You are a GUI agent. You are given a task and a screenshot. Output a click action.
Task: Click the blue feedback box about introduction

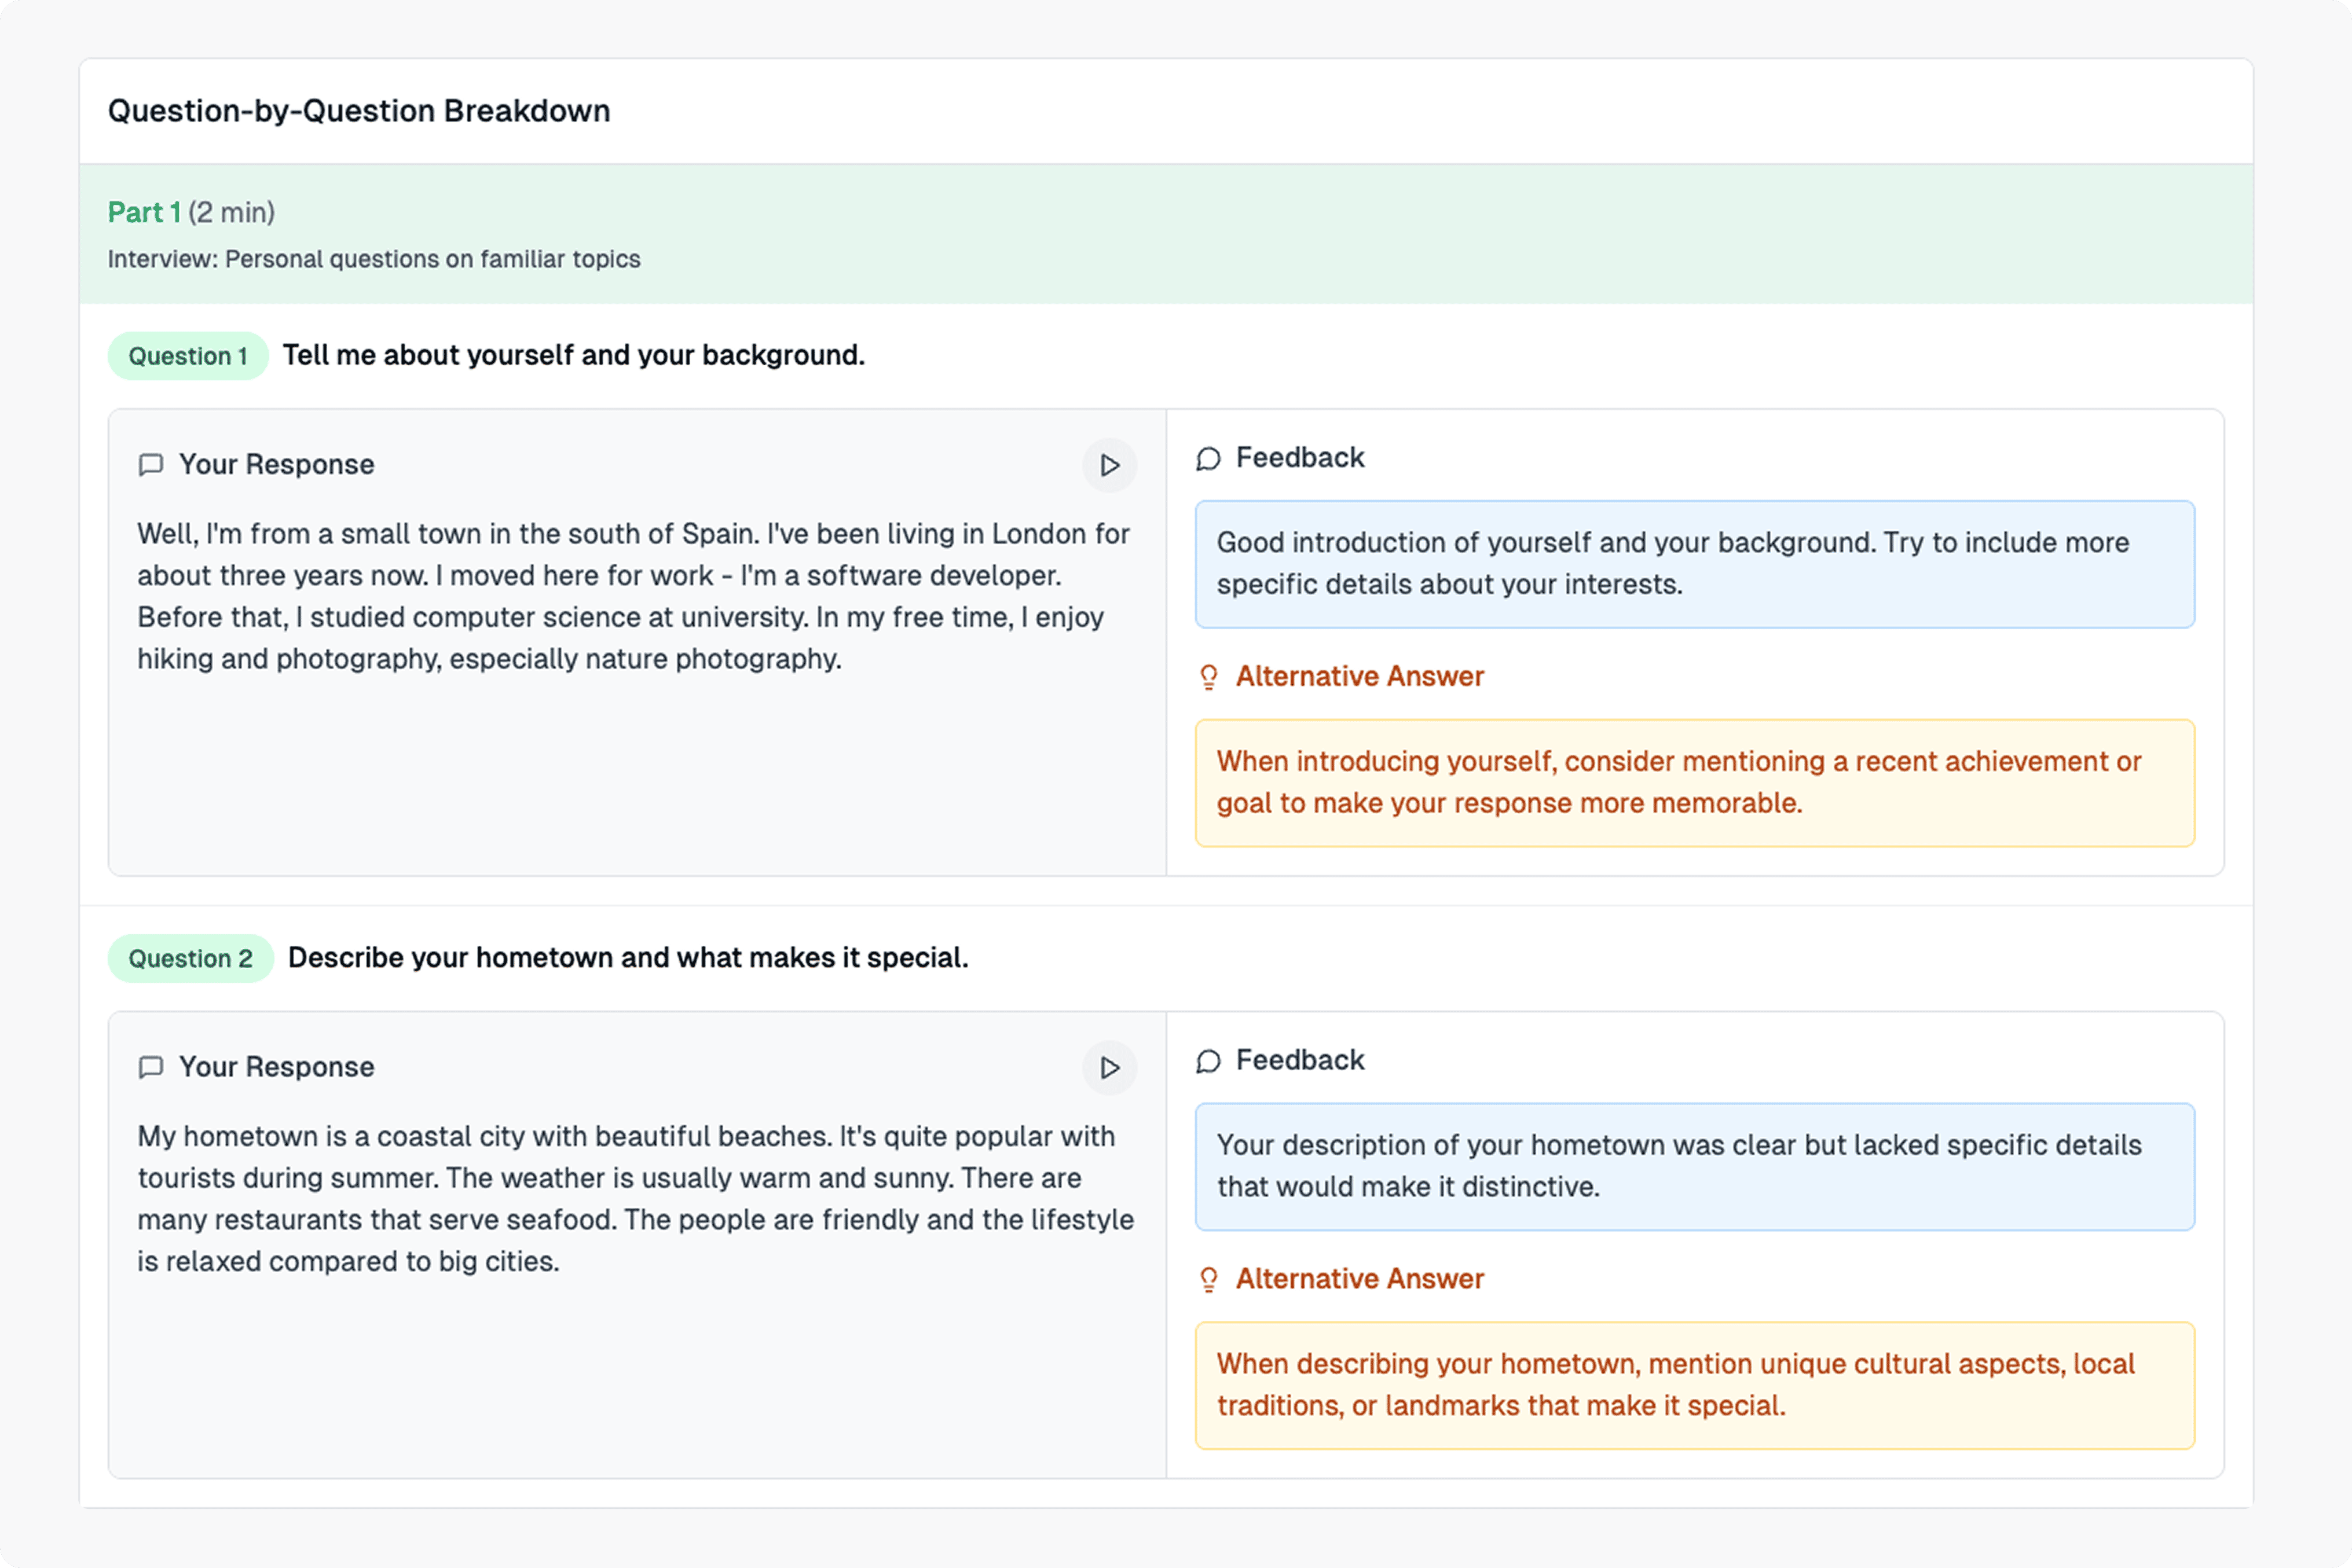click(x=1694, y=564)
